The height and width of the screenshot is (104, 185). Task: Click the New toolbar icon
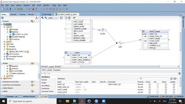coord(3,9)
